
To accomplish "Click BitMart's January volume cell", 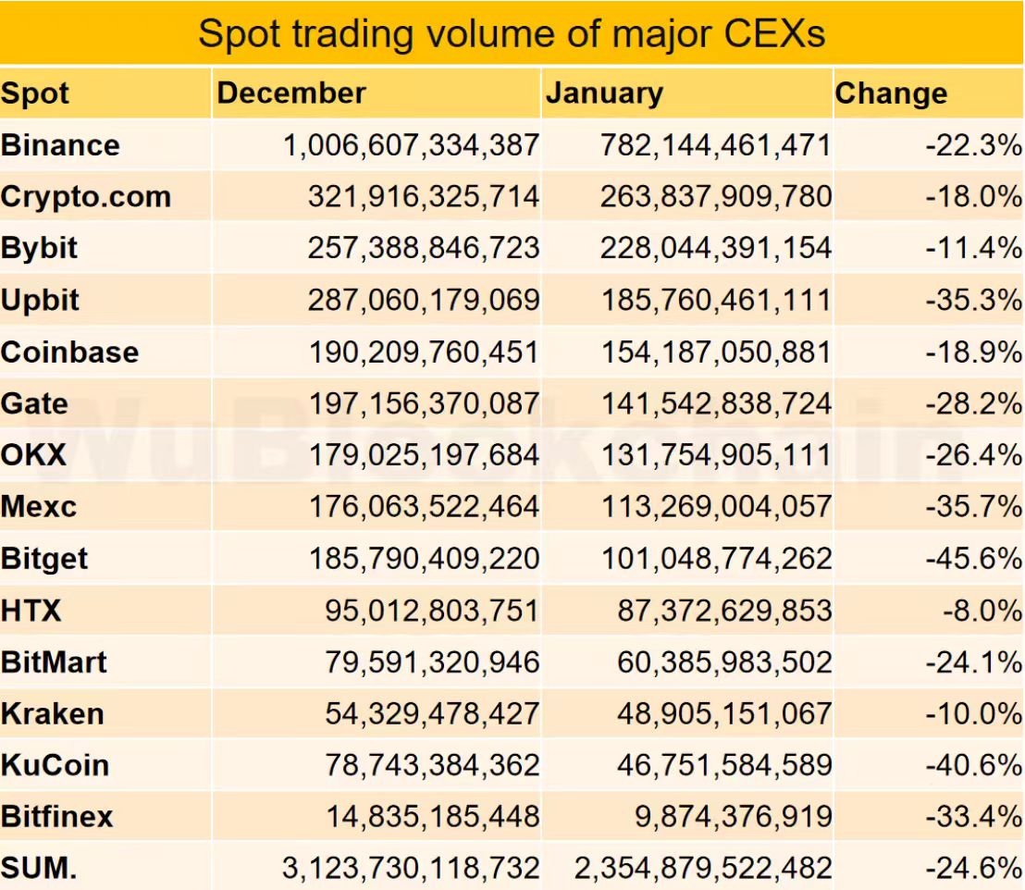I will point(726,662).
